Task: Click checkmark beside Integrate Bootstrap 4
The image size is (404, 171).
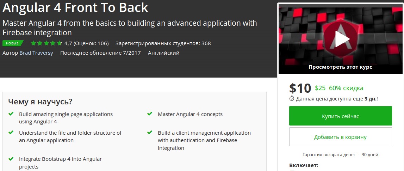Action: tap(11, 159)
